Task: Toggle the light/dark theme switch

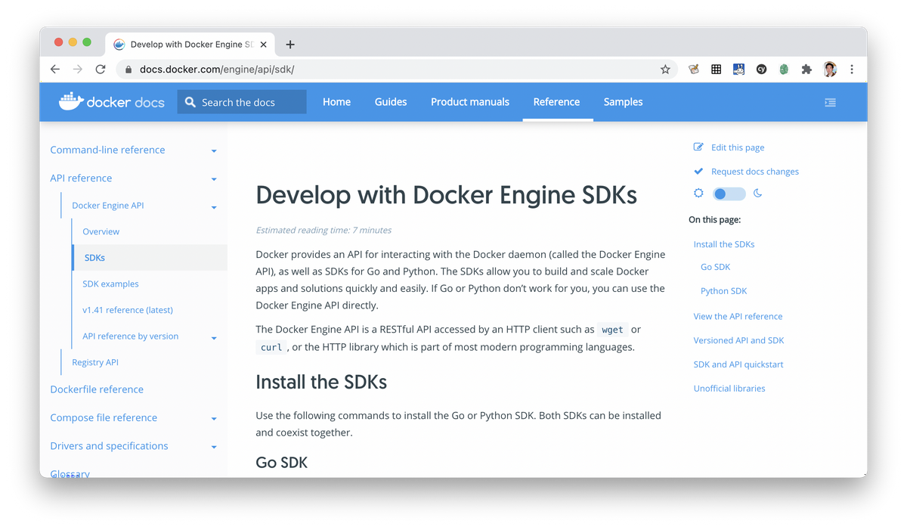Action: (x=729, y=194)
